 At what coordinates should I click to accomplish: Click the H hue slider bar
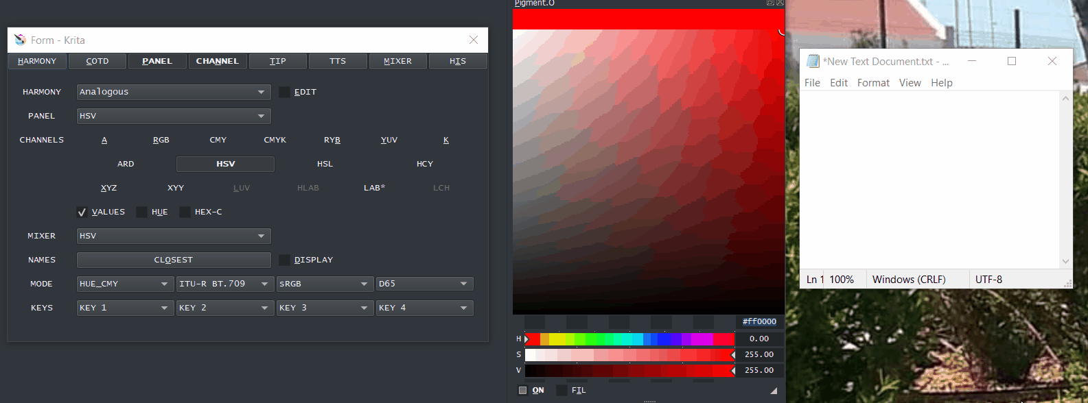[x=629, y=339]
